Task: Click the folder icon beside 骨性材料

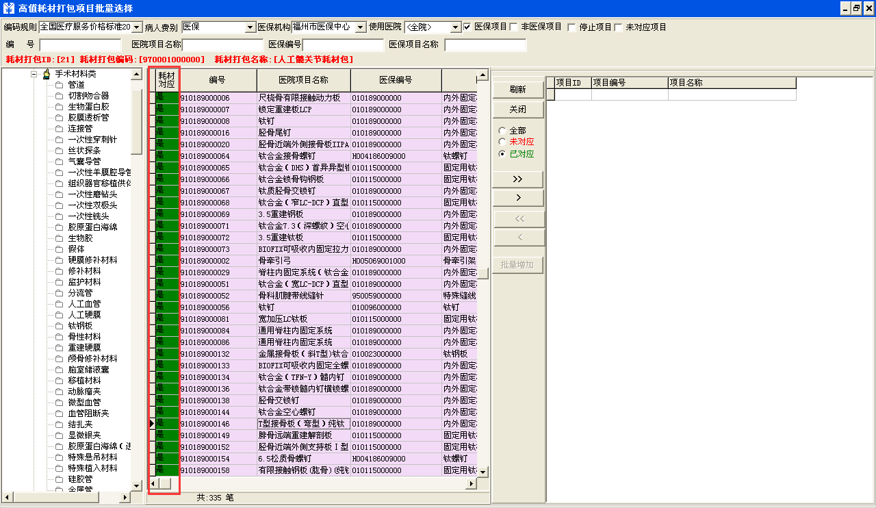Action: pyautogui.click(x=59, y=337)
